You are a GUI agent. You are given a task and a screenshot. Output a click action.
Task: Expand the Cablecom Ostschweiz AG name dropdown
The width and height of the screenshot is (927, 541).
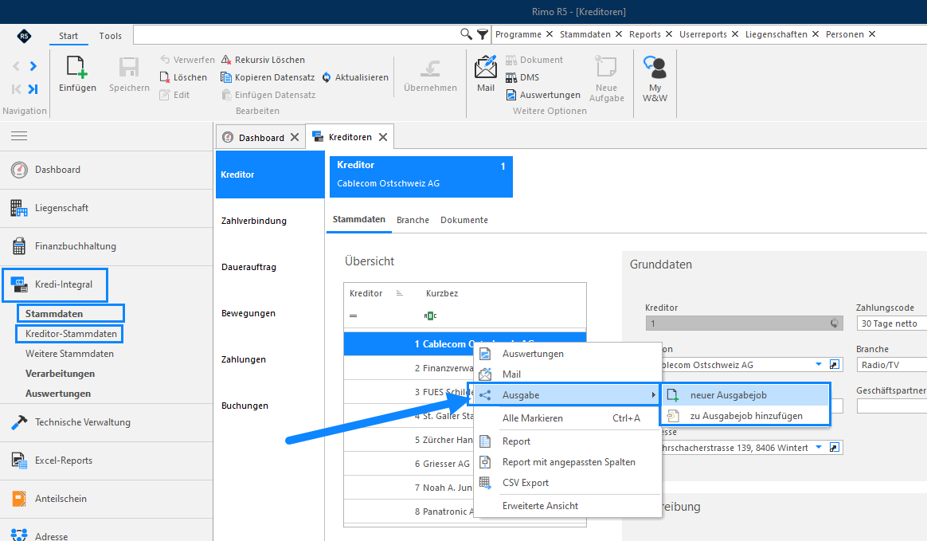(819, 364)
